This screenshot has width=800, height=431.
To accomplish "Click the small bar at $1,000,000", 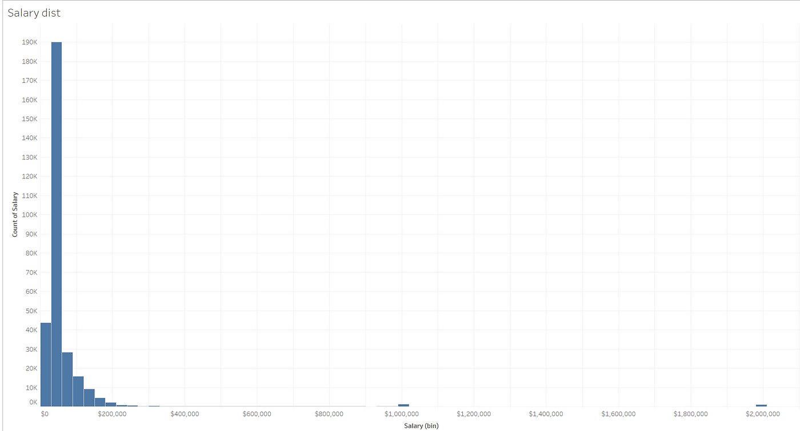I will coord(403,405).
